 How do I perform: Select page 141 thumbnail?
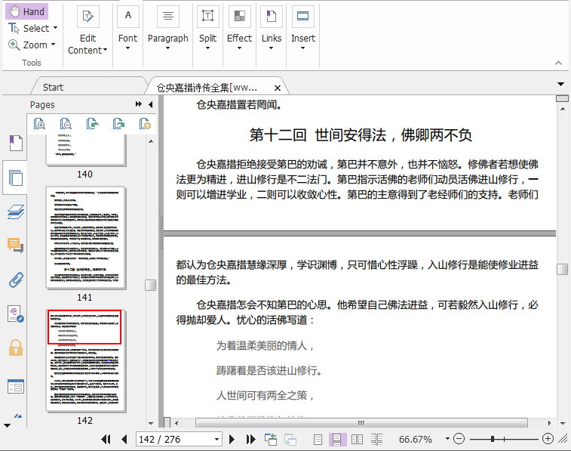[x=85, y=237]
